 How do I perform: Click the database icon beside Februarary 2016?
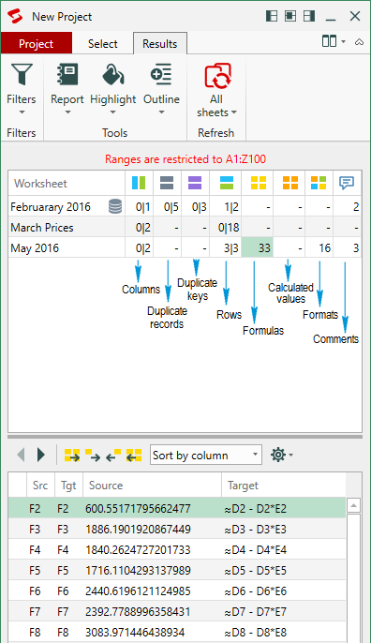click(115, 206)
